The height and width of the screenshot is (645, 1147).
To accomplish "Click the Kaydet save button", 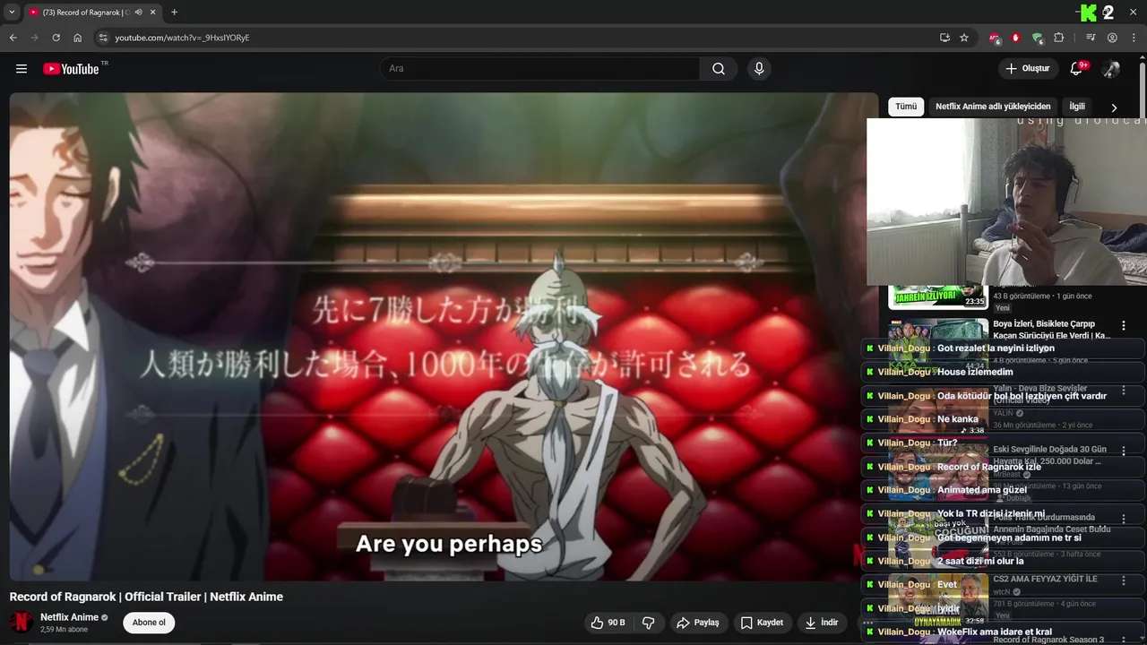I will pos(761,623).
